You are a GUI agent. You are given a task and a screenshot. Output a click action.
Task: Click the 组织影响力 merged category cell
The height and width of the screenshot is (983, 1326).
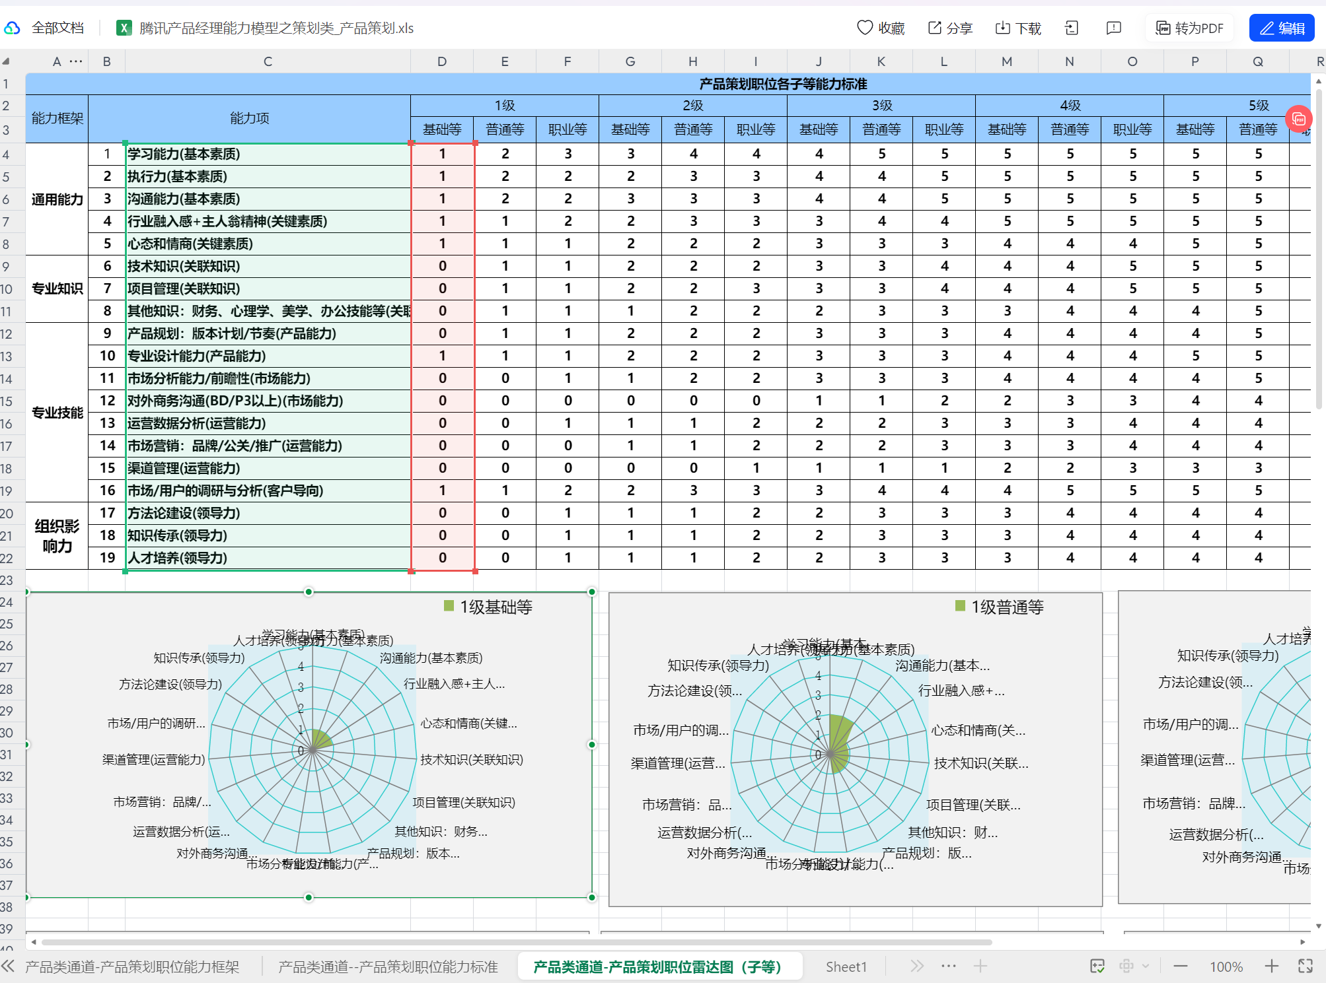click(x=57, y=536)
